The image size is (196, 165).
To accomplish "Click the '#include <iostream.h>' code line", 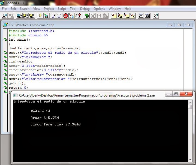I will (32, 31).
